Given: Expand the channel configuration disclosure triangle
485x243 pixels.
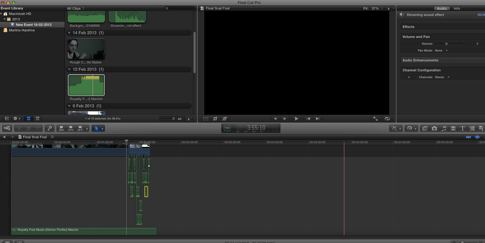Looking at the screenshot, I should pyautogui.click(x=409, y=77).
